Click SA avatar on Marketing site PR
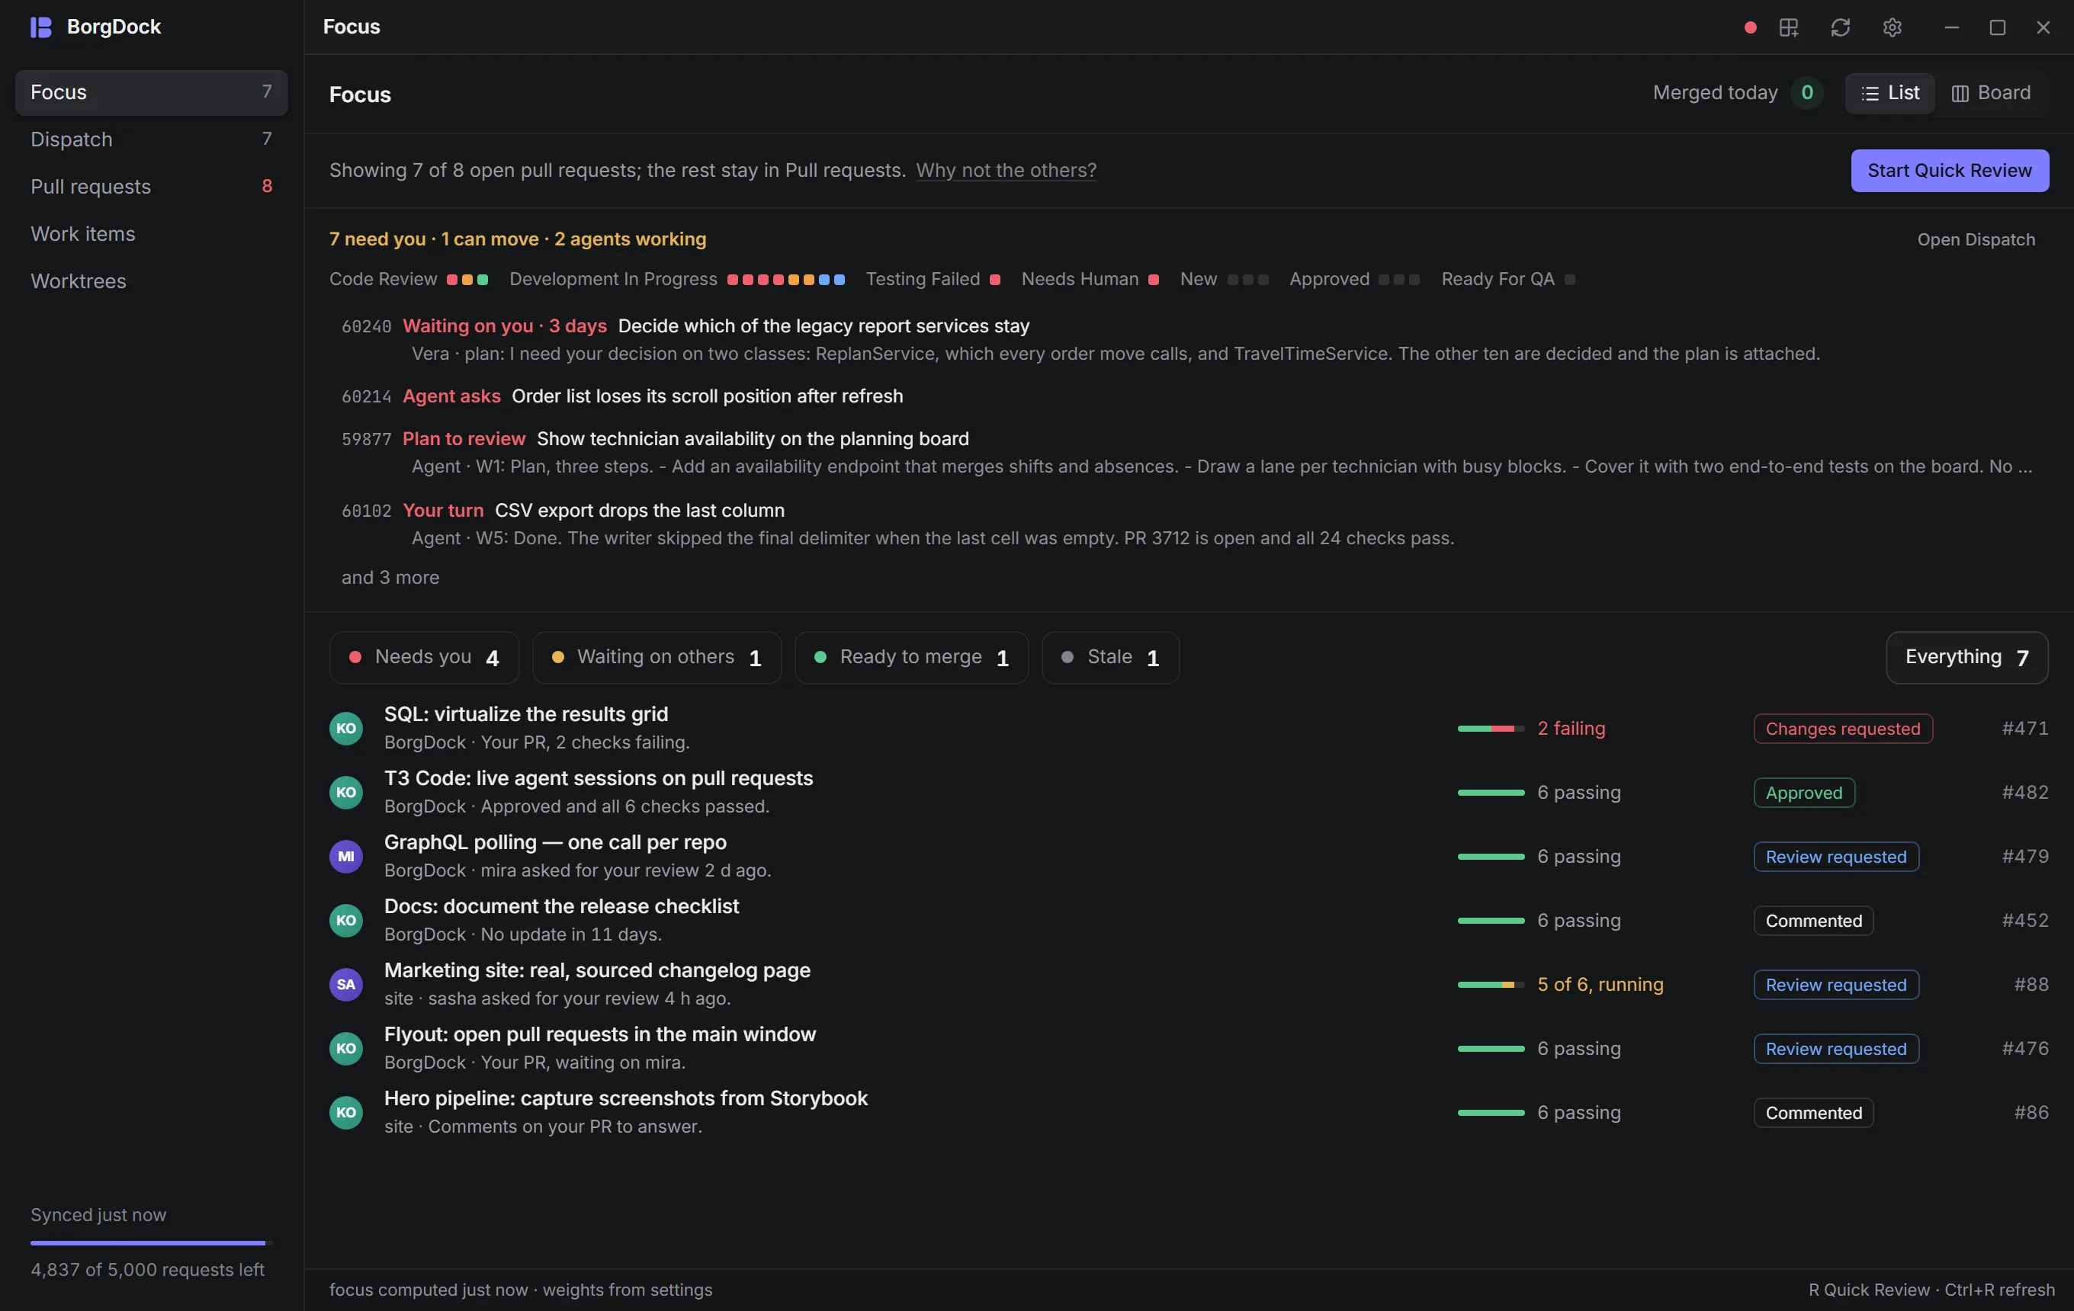This screenshot has height=1311, width=2074. [x=346, y=985]
